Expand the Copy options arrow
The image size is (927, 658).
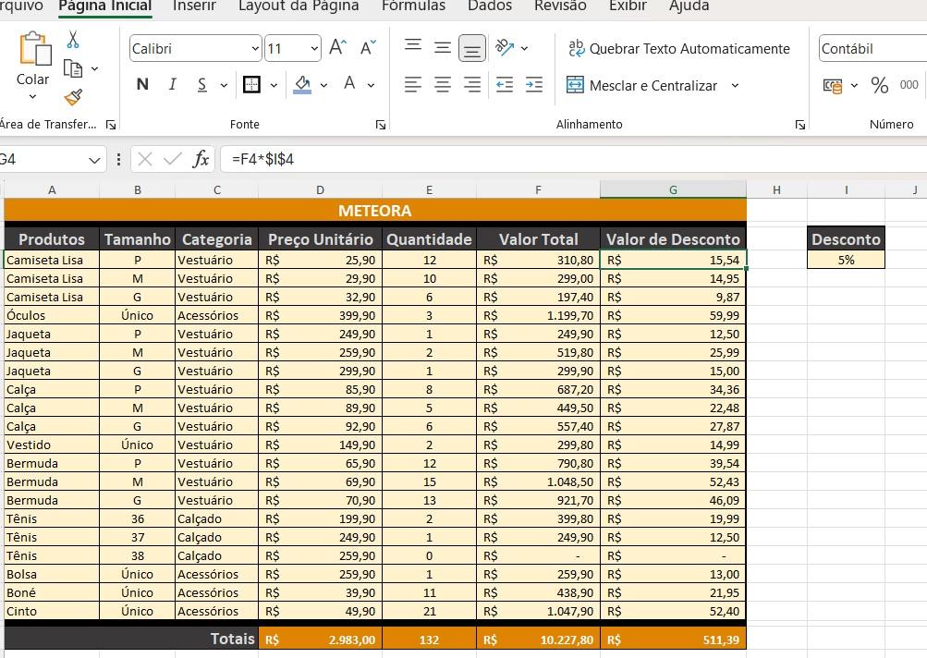click(94, 69)
